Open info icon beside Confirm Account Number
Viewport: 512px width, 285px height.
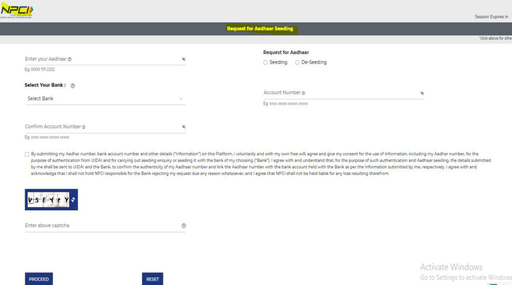pos(83,127)
